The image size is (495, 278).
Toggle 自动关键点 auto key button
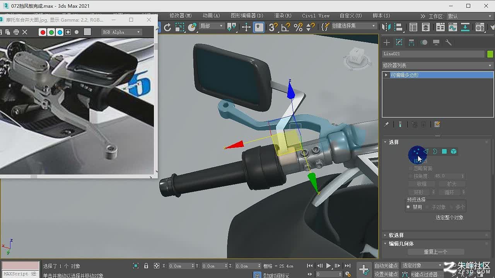[x=386, y=266]
